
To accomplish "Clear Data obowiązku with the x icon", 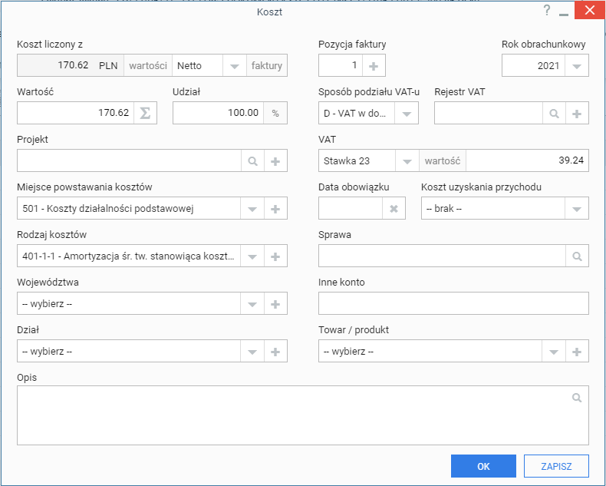I will [394, 208].
